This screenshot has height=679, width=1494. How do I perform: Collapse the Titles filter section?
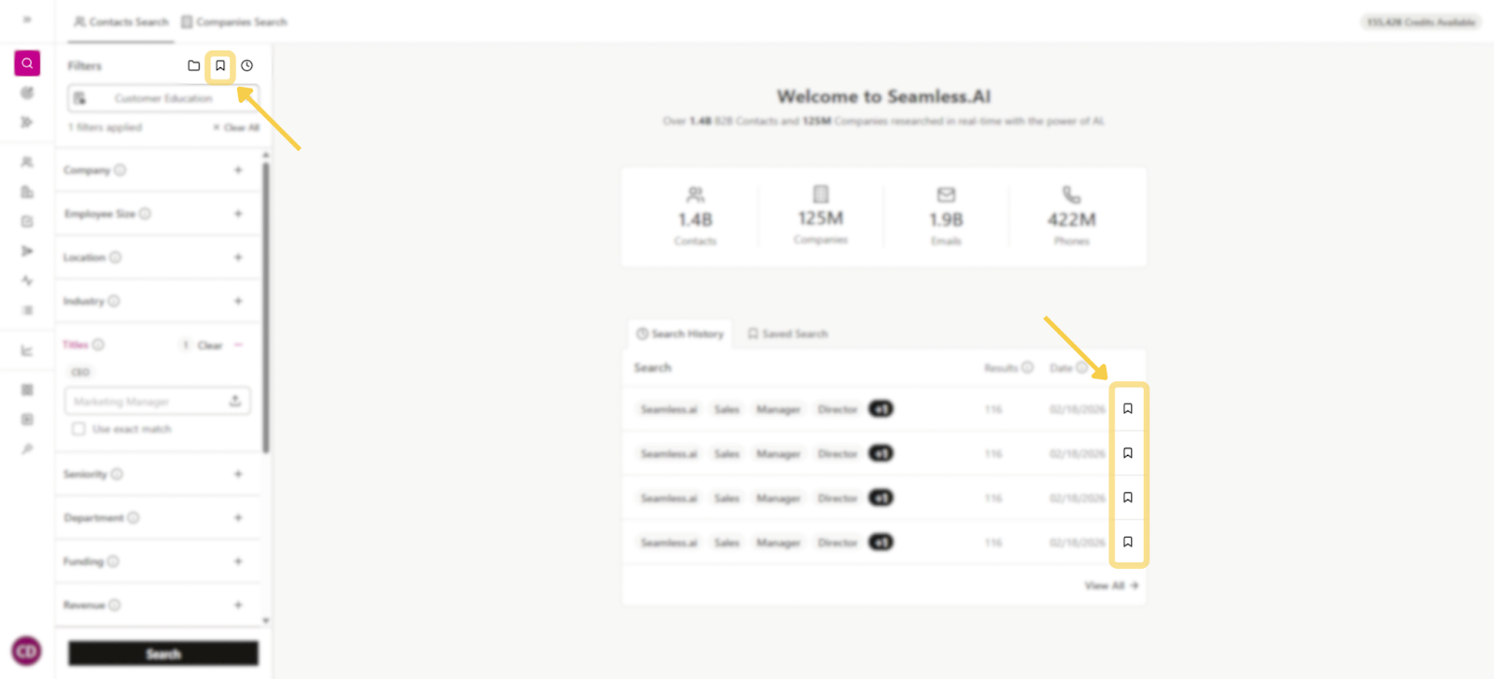point(238,345)
